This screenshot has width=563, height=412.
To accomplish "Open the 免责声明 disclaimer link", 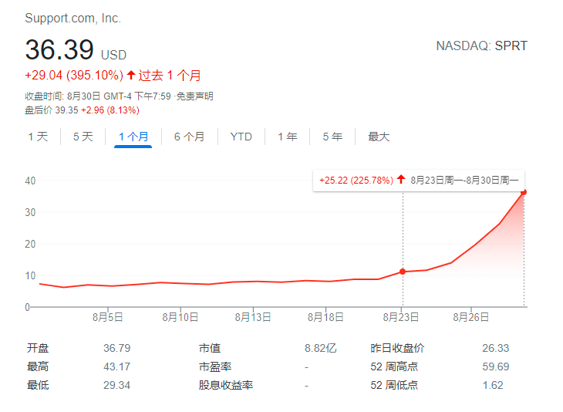I will 194,96.
